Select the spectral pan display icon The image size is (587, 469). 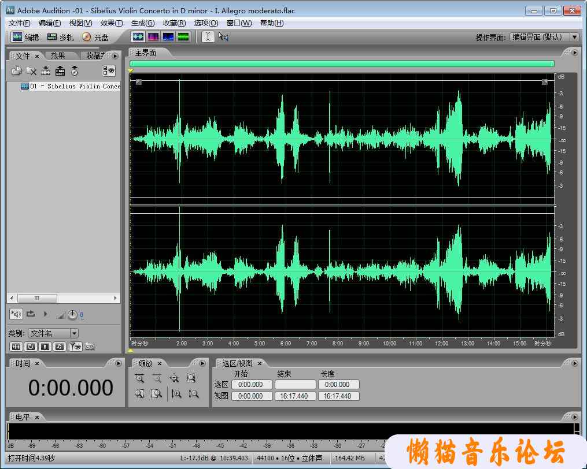[168, 36]
